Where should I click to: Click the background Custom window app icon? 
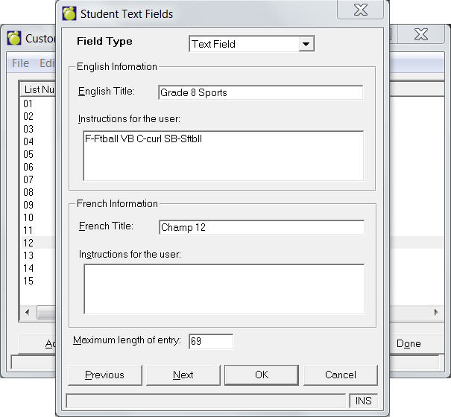tap(14, 38)
